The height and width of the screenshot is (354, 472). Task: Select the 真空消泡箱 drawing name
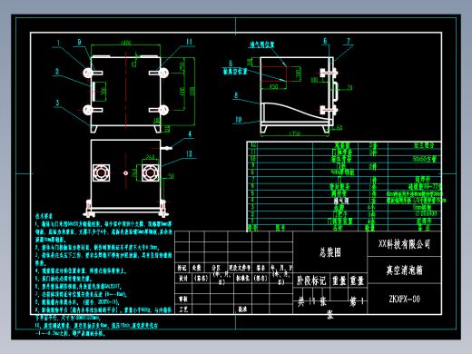(404, 270)
